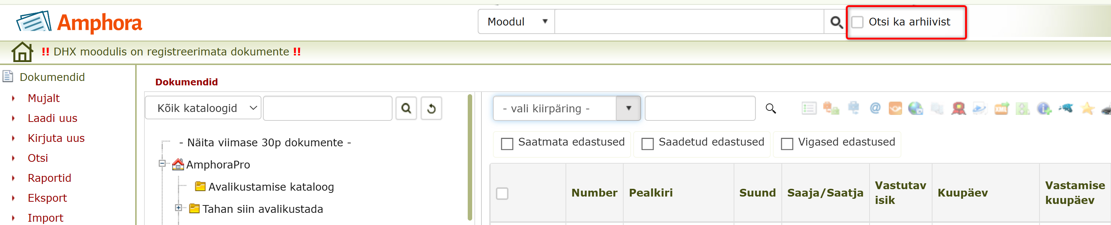The height and width of the screenshot is (225, 1111).
Task: Click the globe publish icon
Action: [915, 108]
